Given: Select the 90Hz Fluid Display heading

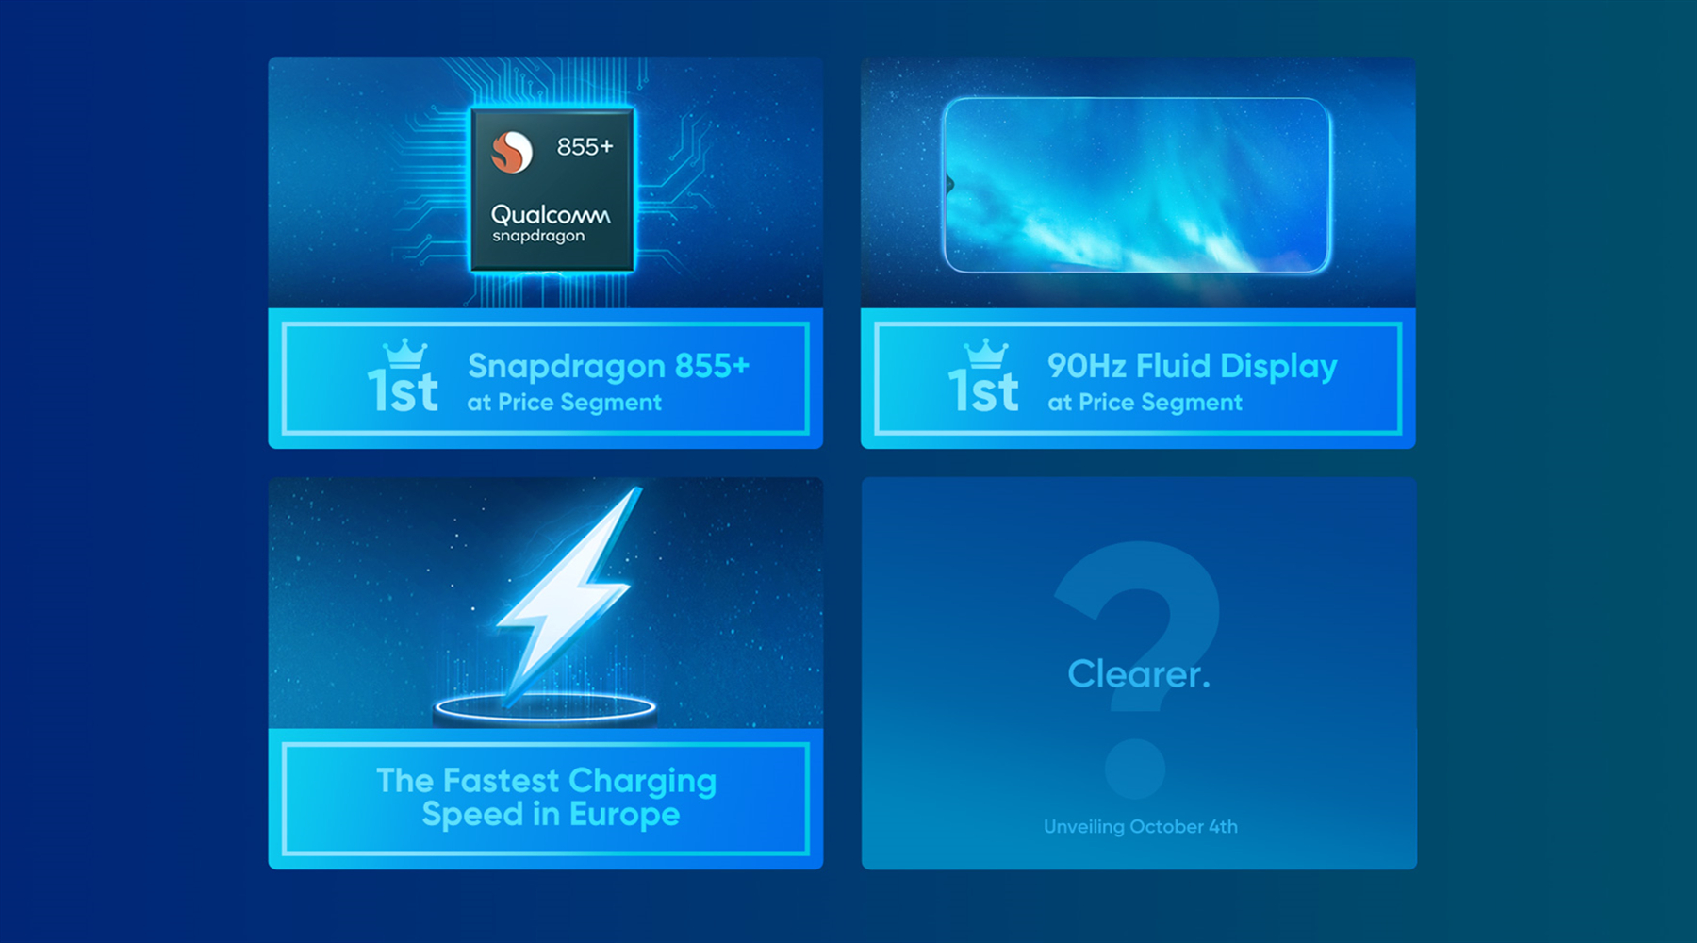Looking at the screenshot, I should tap(1192, 365).
